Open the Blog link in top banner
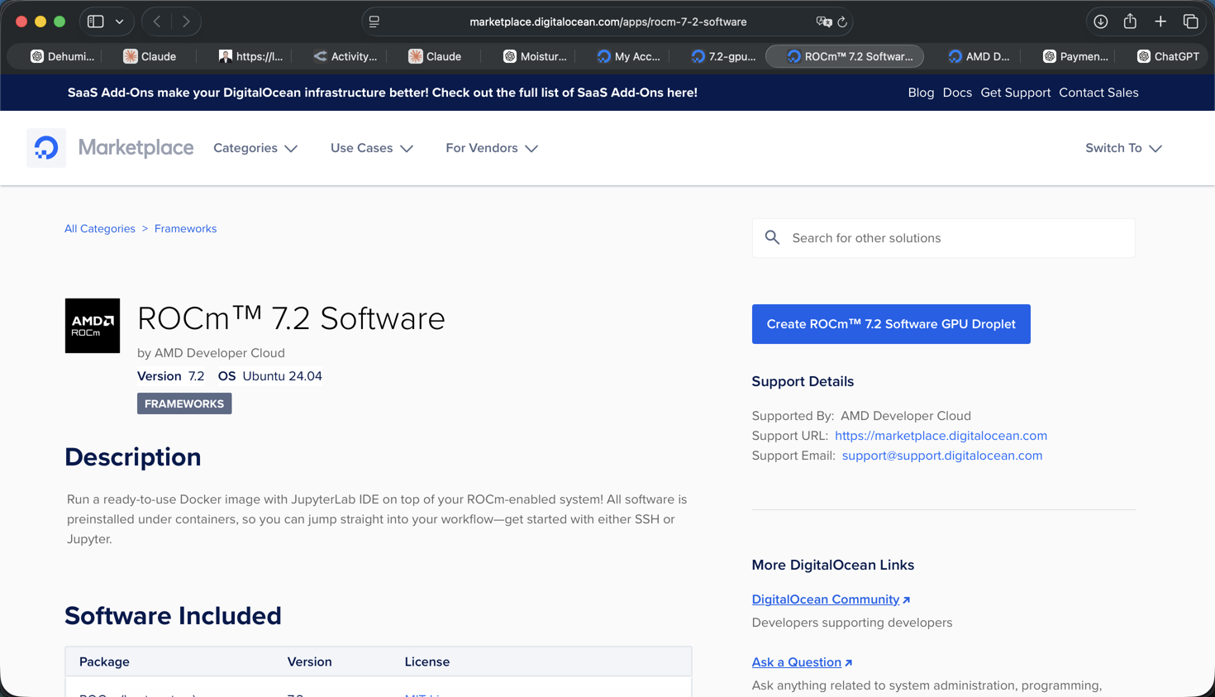 tap(921, 93)
